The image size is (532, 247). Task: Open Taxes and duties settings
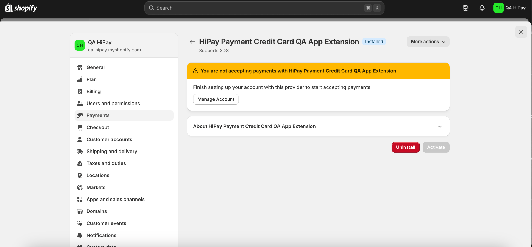tap(124, 163)
